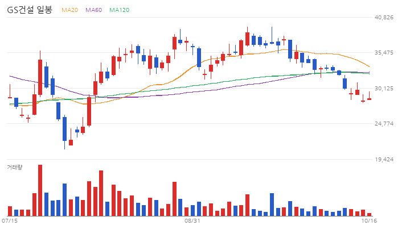The height and width of the screenshot is (250, 410).
Task: Select the MA120 legend label
Action: click(x=119, y=10)
